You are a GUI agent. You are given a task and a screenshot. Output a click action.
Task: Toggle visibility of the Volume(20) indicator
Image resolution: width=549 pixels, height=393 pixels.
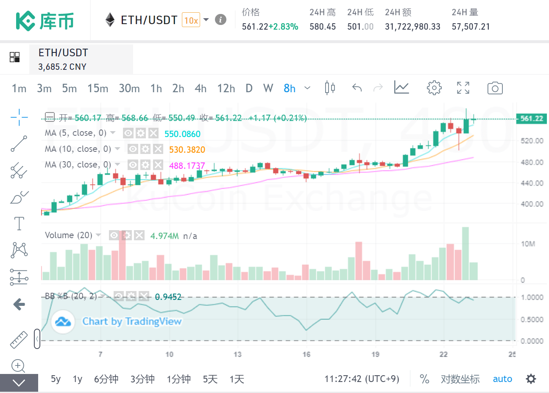coord(114,235)
